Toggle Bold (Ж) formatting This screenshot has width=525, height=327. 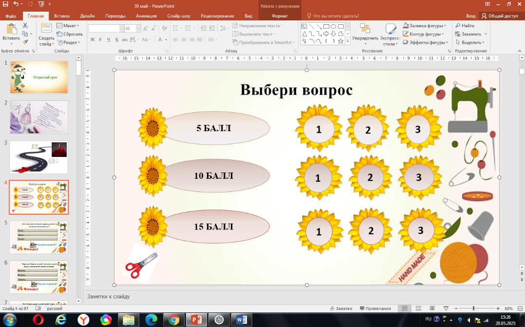93,39
